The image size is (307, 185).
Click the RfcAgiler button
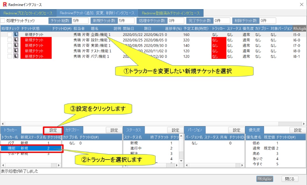[x=265, y=179]
